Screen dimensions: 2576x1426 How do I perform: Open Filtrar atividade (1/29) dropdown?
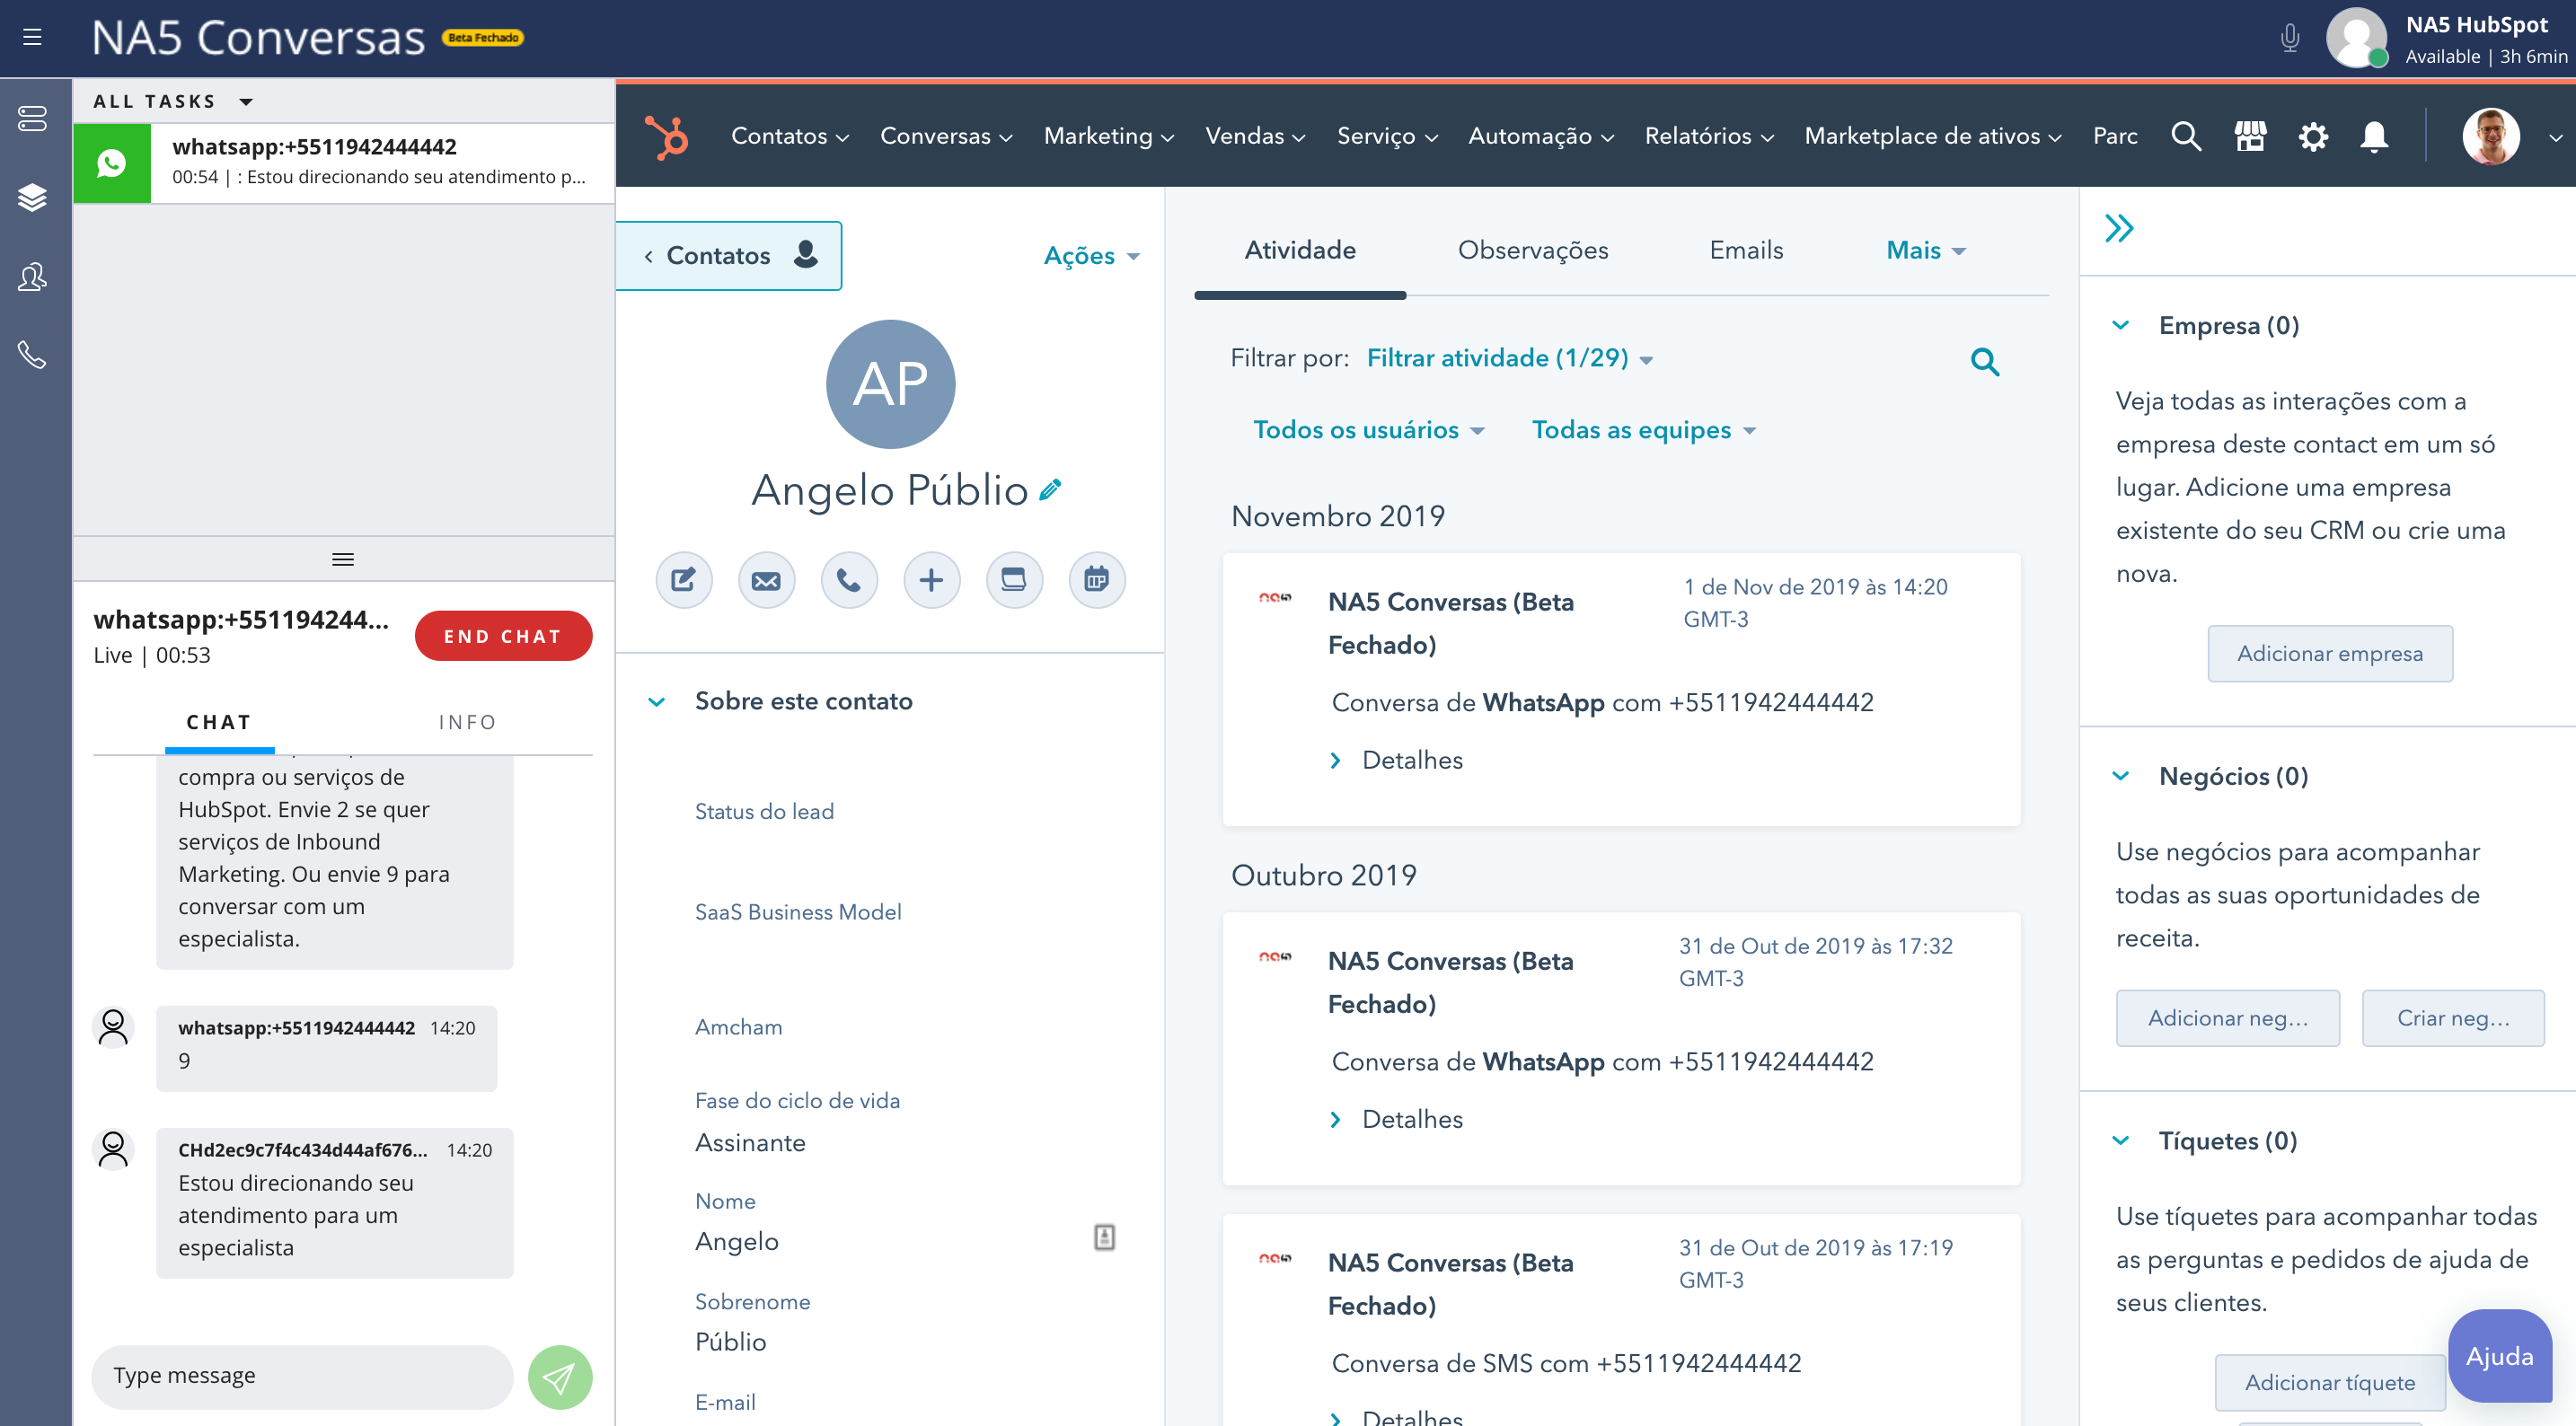pyautogui.click(x=1509, y=358)
